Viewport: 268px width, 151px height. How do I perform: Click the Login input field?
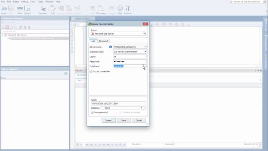point(130,57)
